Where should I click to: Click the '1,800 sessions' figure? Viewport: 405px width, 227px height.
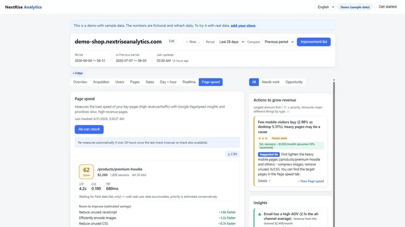119,175
